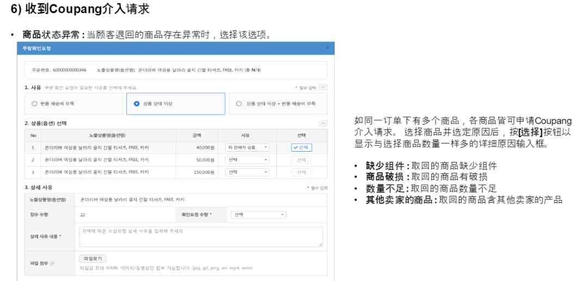The image size is (588, 281).
Task: Click the 파일찾기 file browse button
Action: (x=93, y=259)
